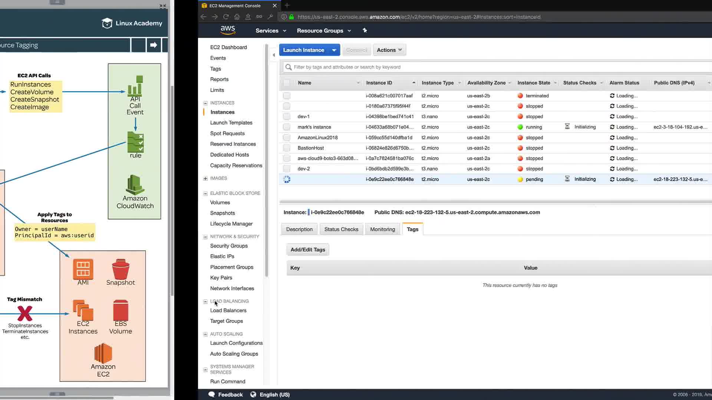This screenshot has height=400, width=712.
Task: Collapse the sidebar with arrow handle
Action: tap(274, 55)
